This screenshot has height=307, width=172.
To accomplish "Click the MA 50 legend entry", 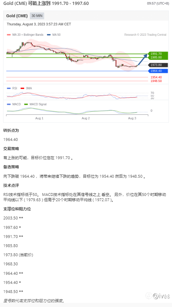I will click(x=54, y=35).
